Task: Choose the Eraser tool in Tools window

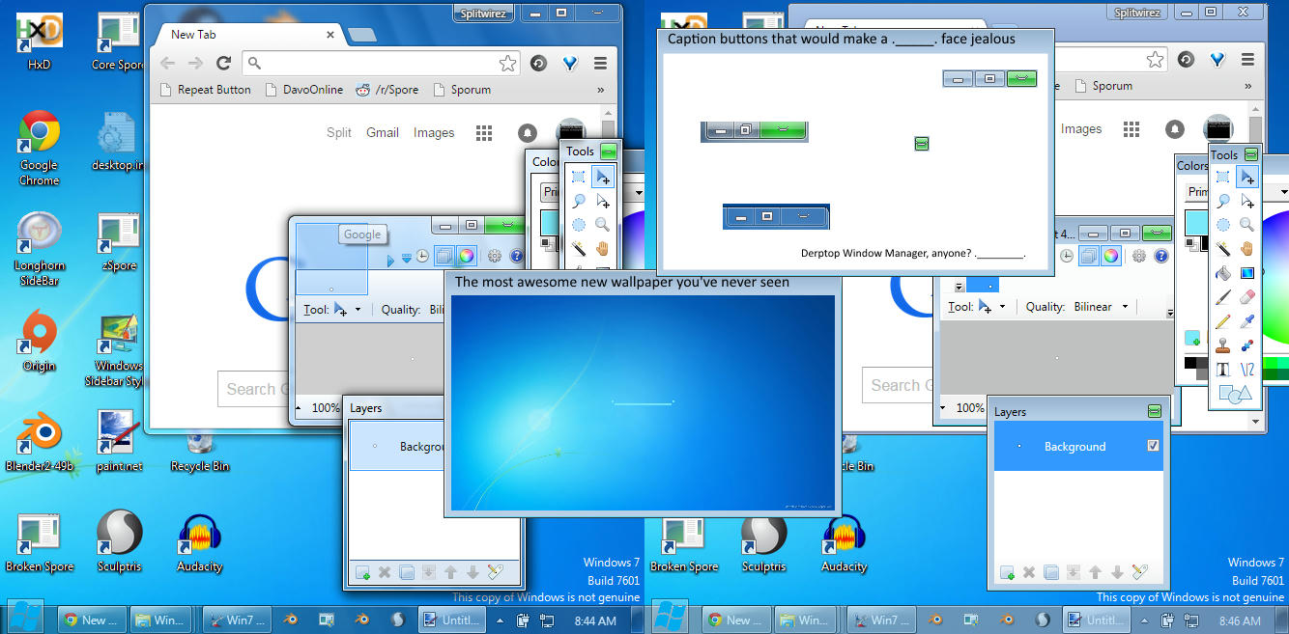Action: [x=1247, y=297]
